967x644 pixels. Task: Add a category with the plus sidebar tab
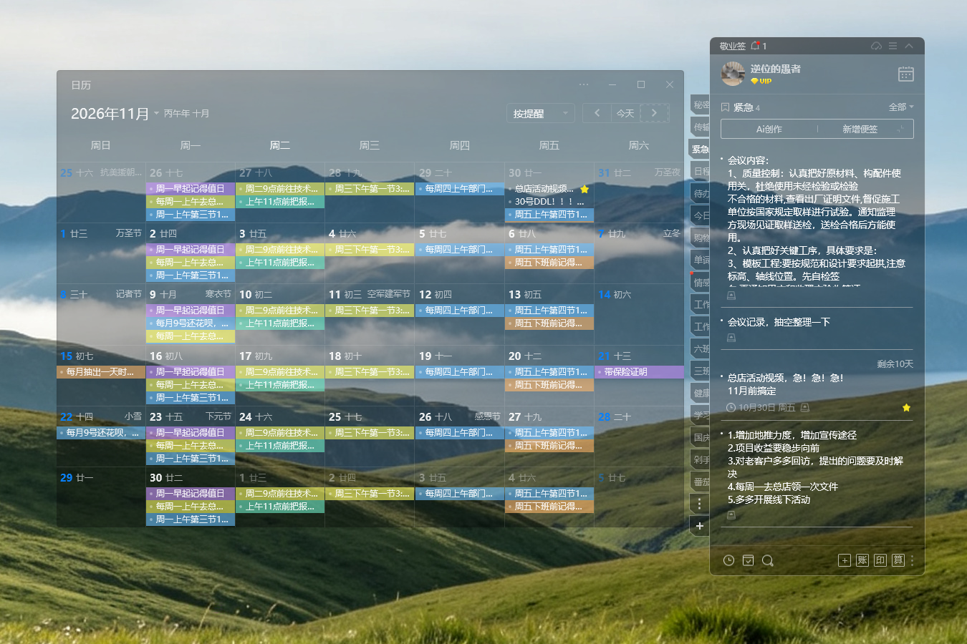(699, 526)
